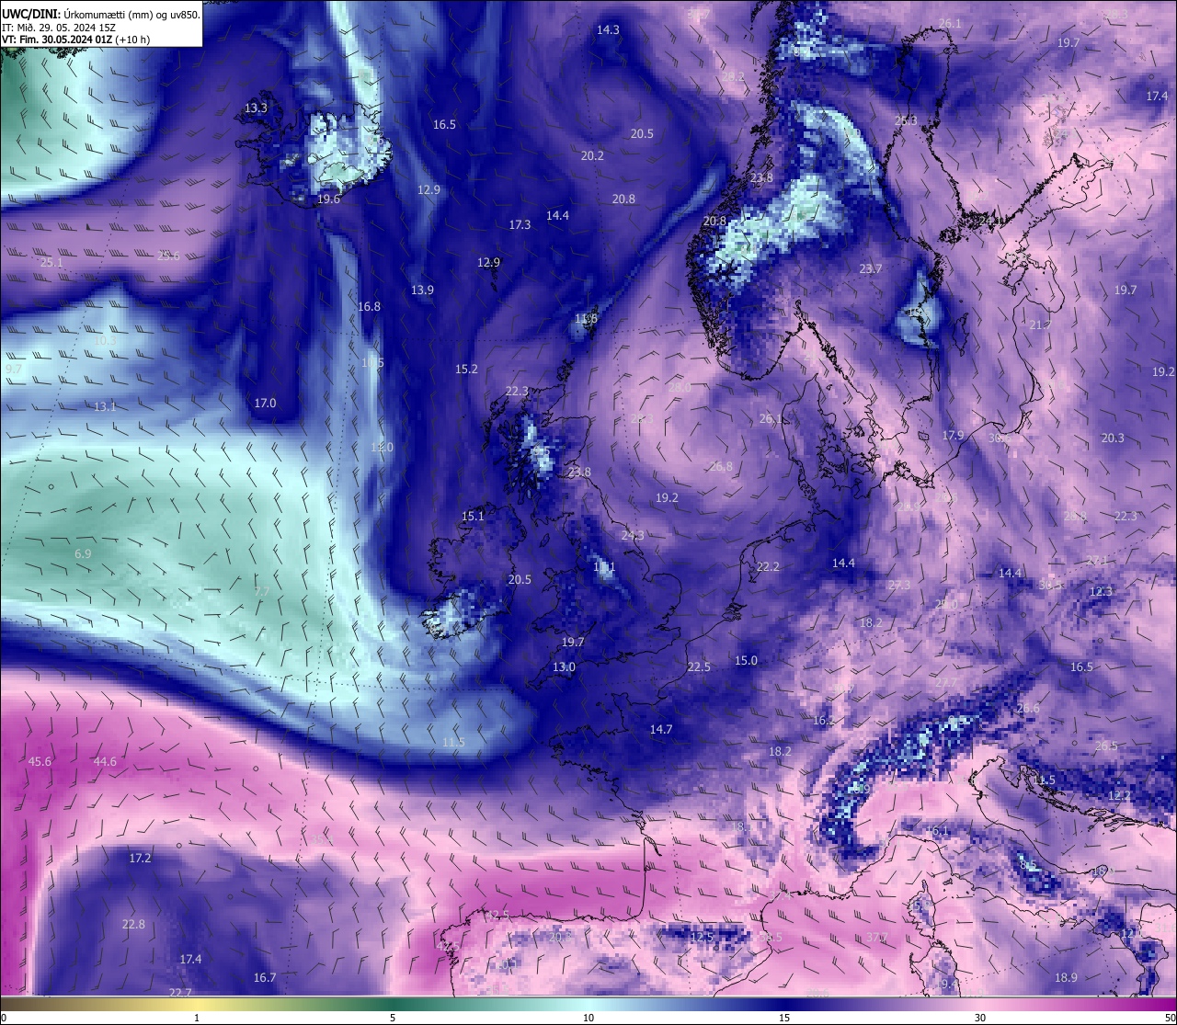The image size is (1177, 1025).
Task: Click the 13.9 value on the map
Action: pyautogui.click(x=422, y=290)
